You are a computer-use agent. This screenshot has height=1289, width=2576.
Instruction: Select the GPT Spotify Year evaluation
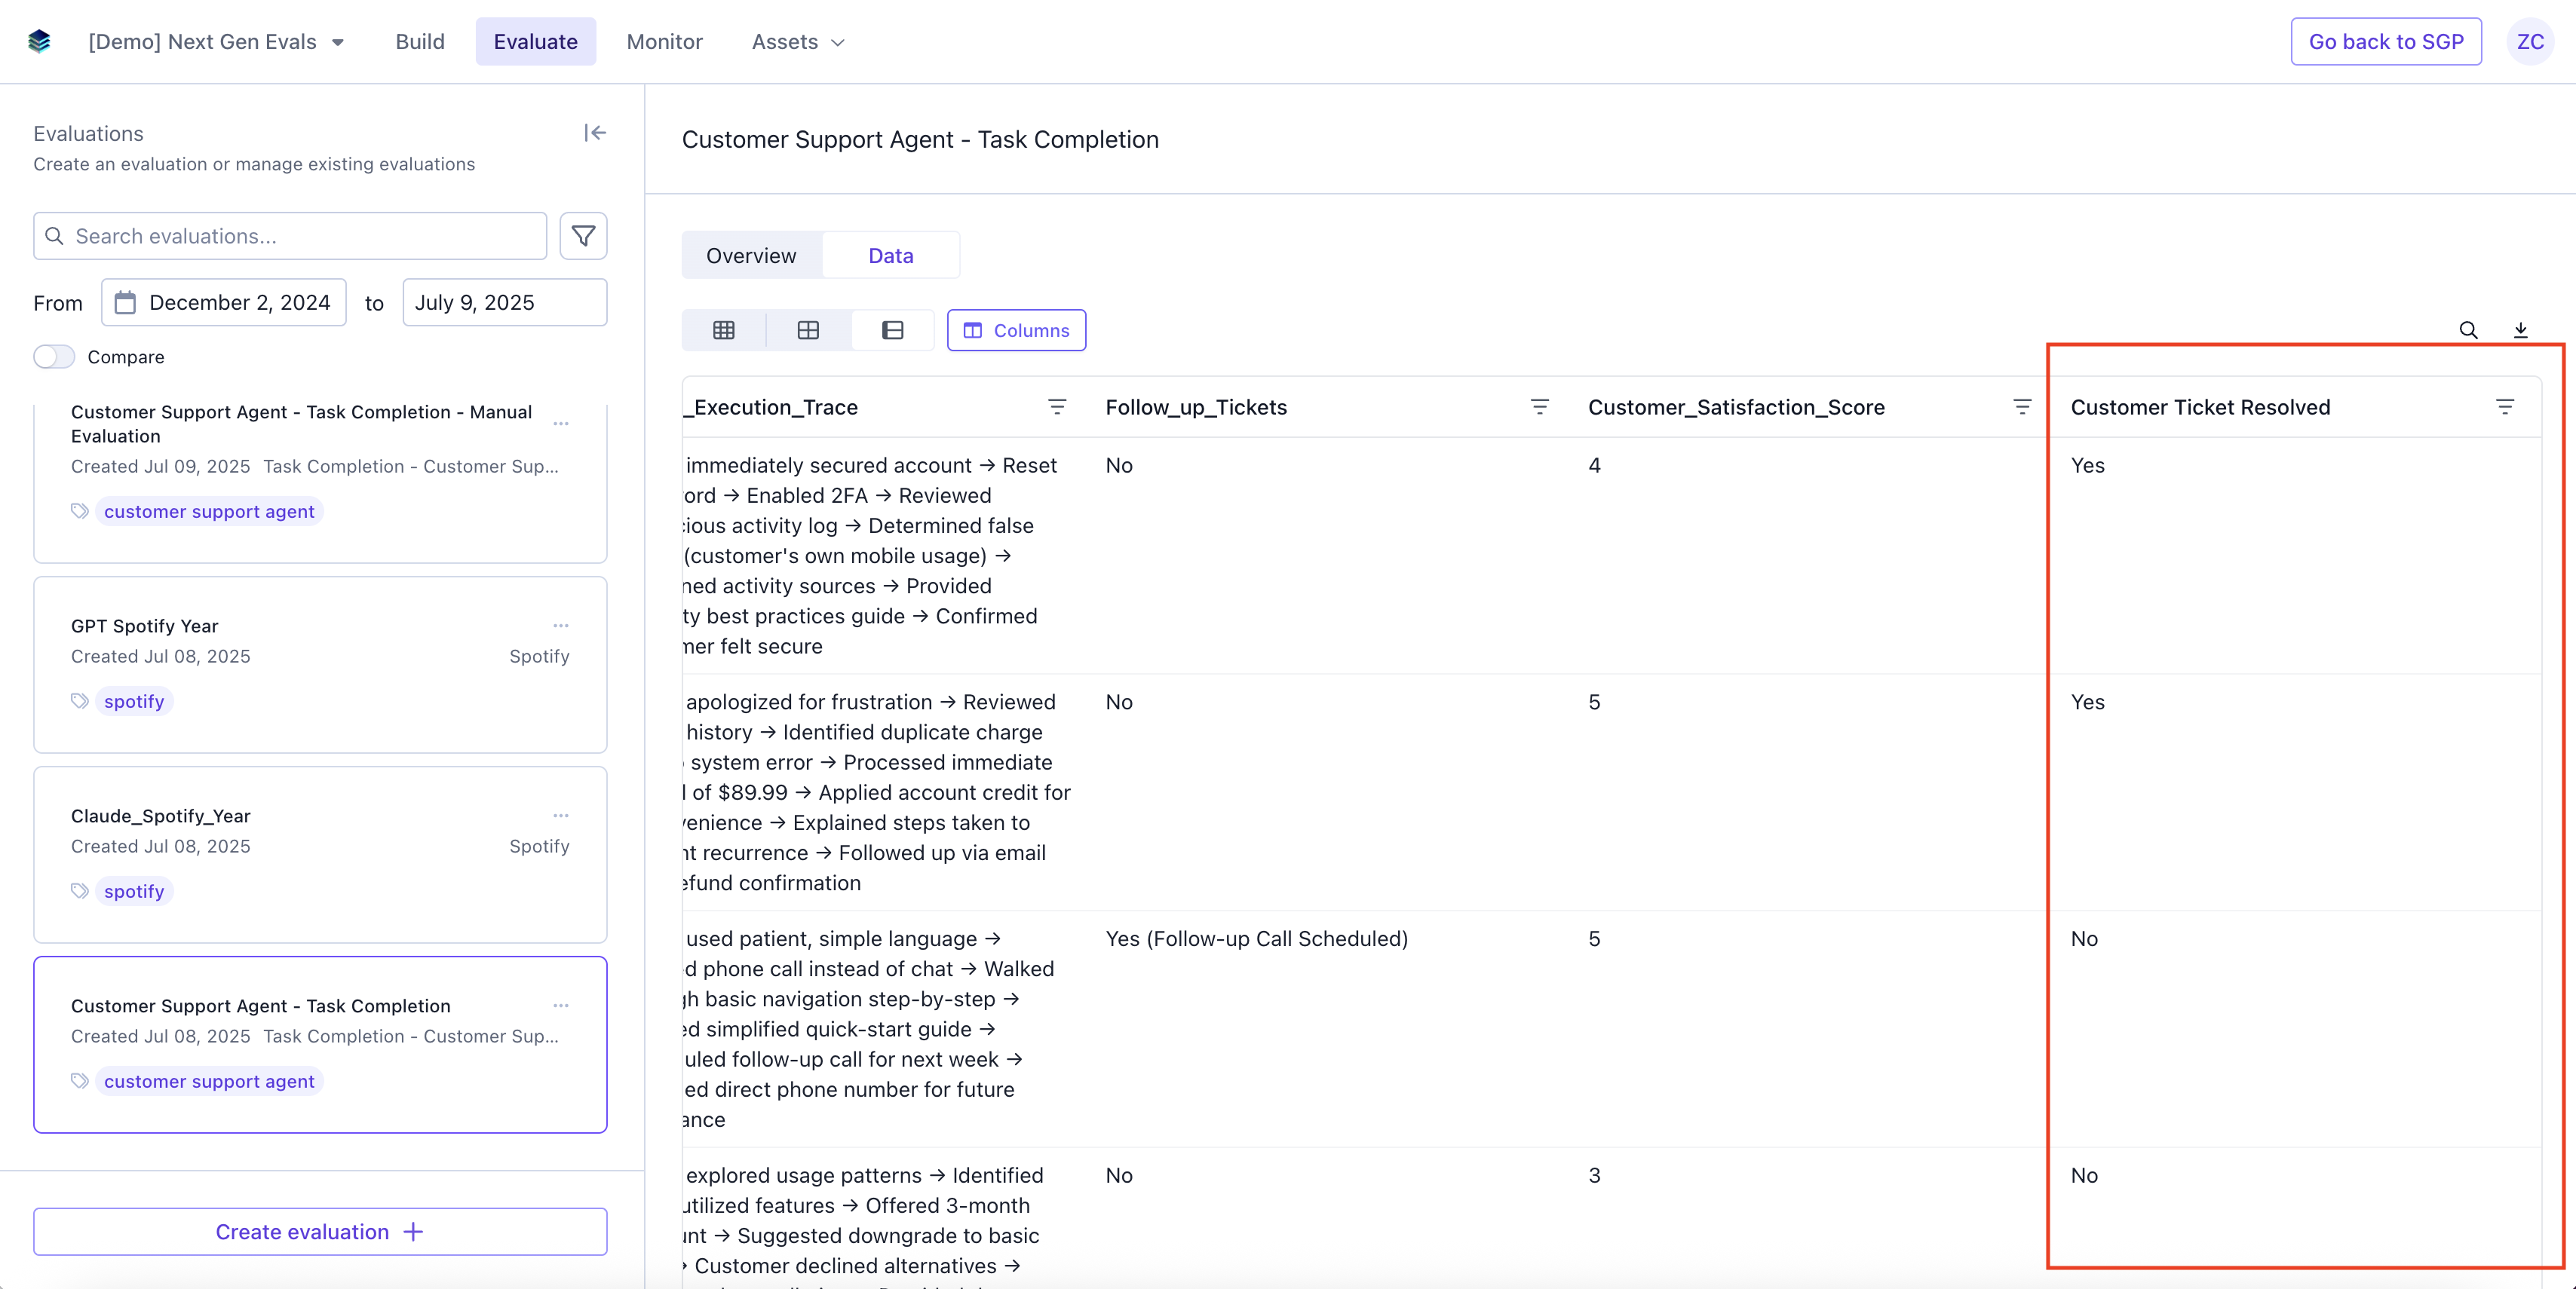pos(320,665)
